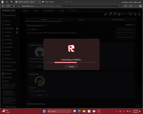Viewport: 143px width, 114px height.
Task: Click the red Roblox logo in the dialog
Action: 71,48
